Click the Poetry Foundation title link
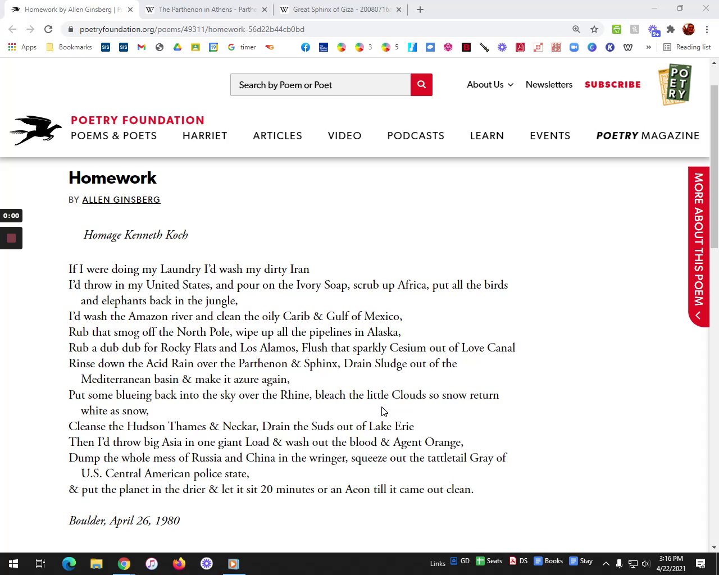The image size is (719, 575). point(138,120)
